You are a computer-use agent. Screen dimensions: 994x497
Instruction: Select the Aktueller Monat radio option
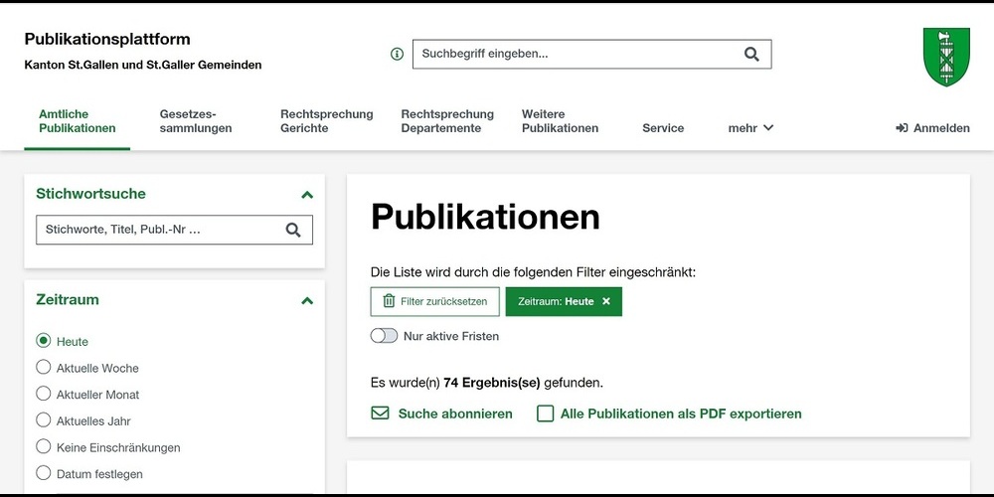click(44, 395)
